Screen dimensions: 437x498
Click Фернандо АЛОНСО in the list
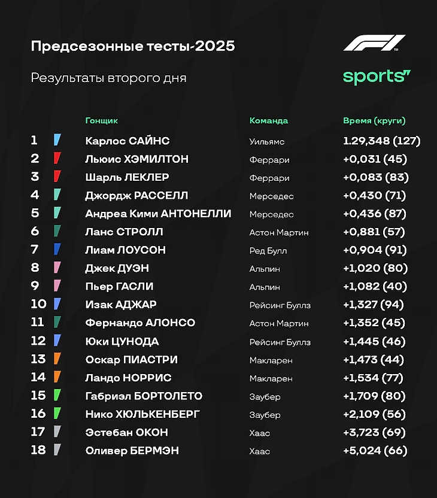[x=140, y=323]
